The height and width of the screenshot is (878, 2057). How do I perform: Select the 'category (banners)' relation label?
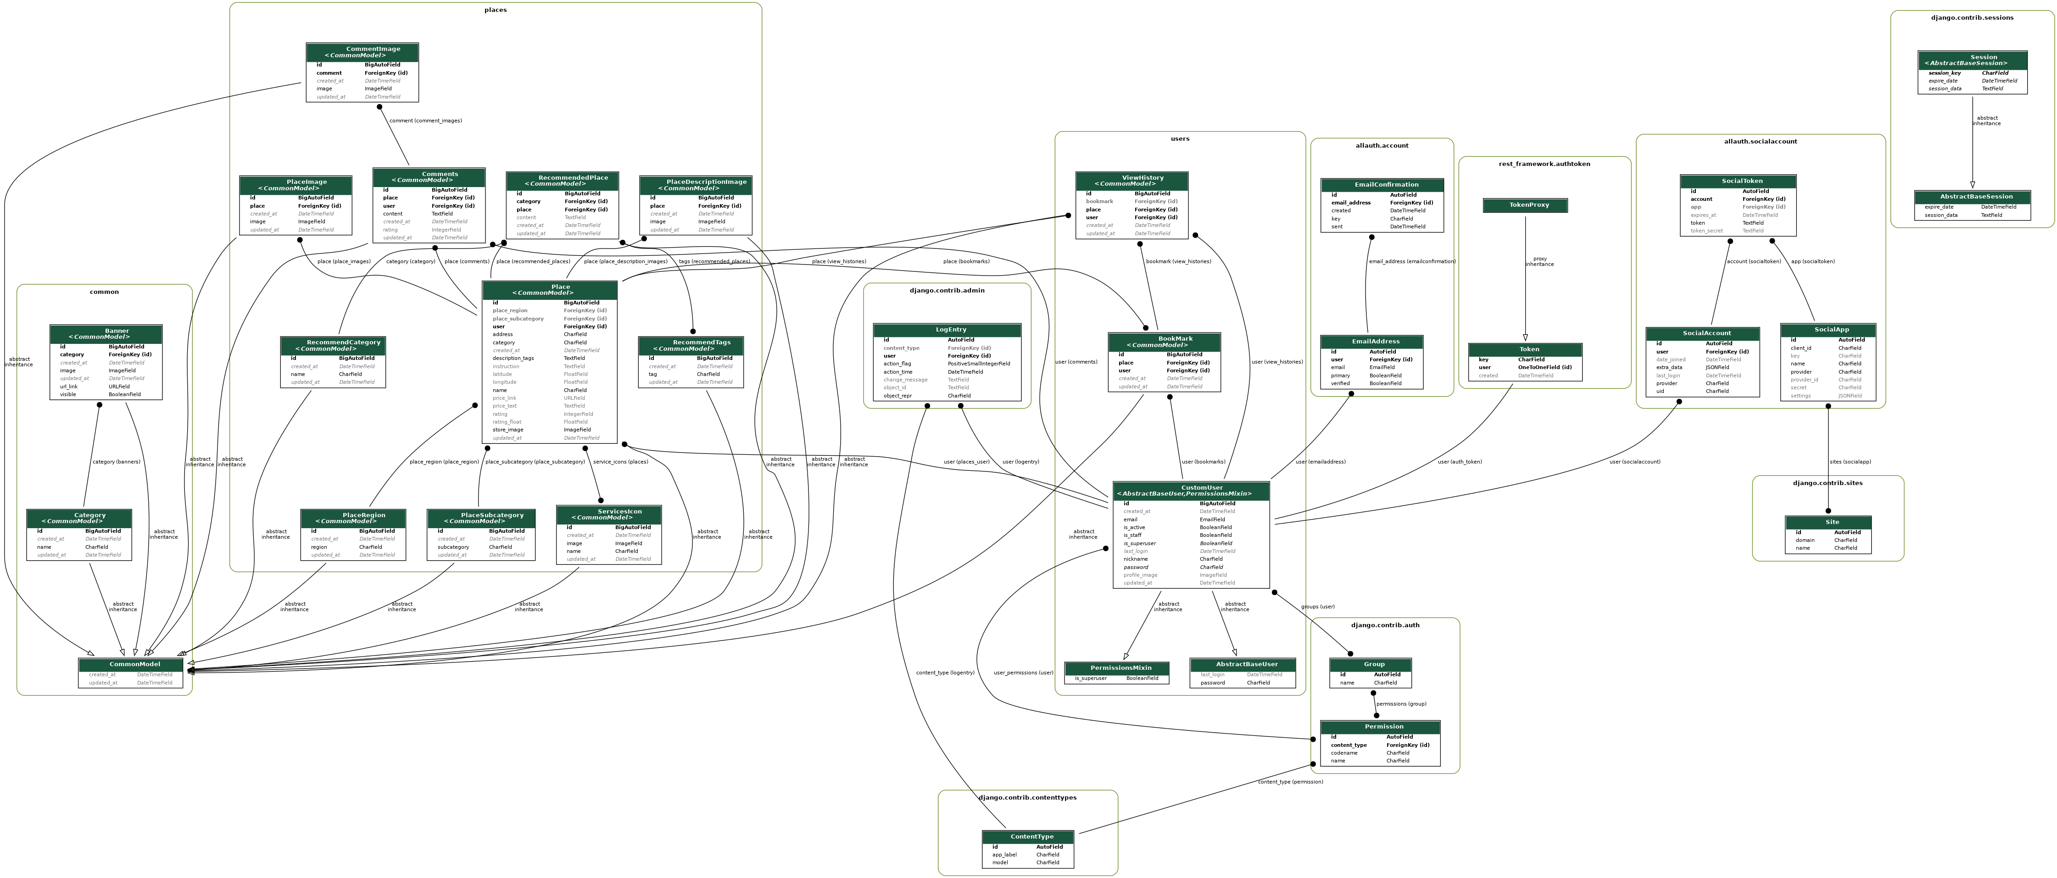117,462
